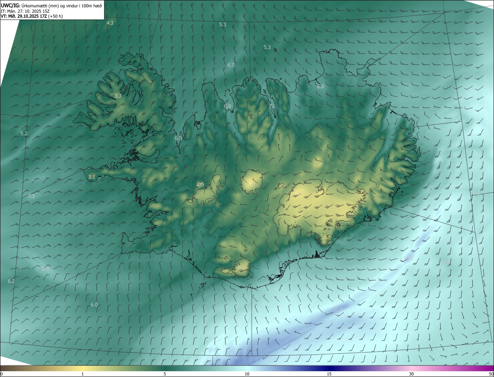Click the 'VT: Mið. 29.10.2025 17Z (+50 h)' line
The image size is (494, 377).
coord(32,16)
